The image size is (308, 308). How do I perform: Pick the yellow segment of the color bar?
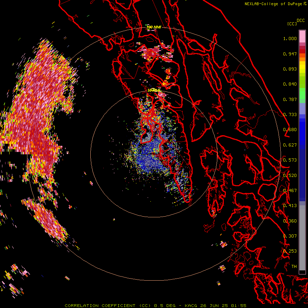302,67
